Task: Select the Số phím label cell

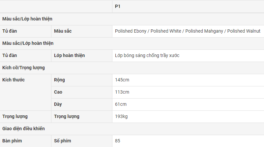Action: [x=62, y=141]
